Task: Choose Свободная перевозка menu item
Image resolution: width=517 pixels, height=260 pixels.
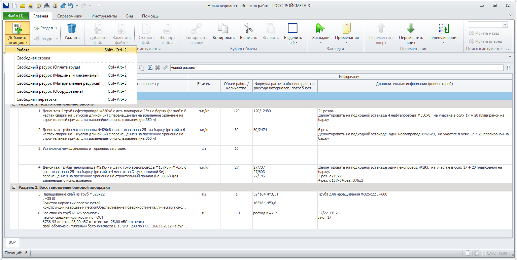Action: (x=71, y=99)
